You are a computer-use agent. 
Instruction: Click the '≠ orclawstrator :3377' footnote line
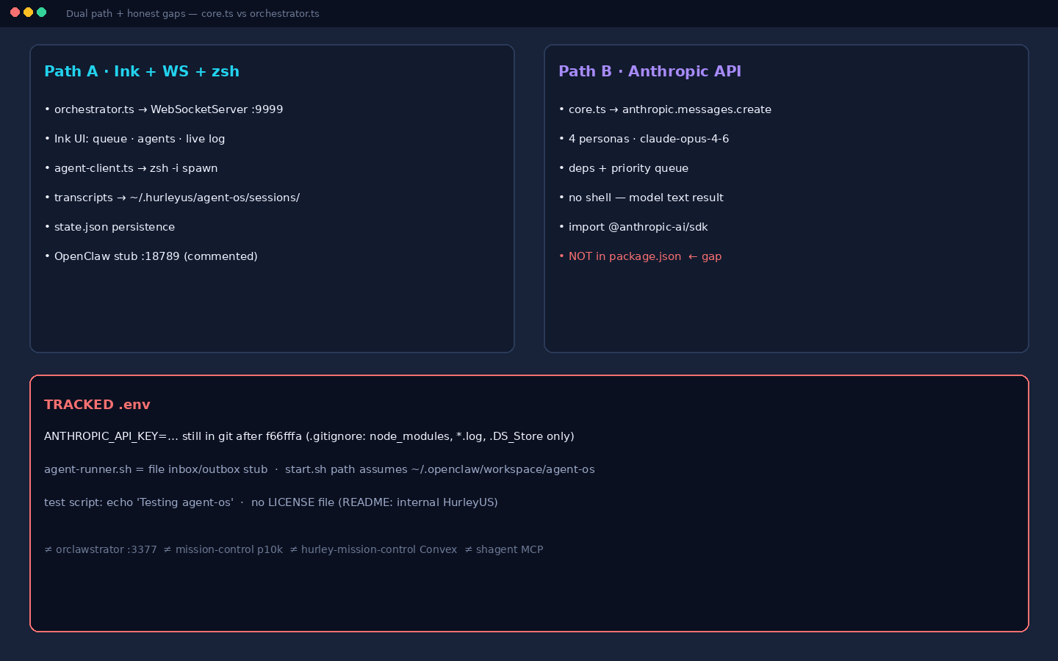tap(294, 549)
